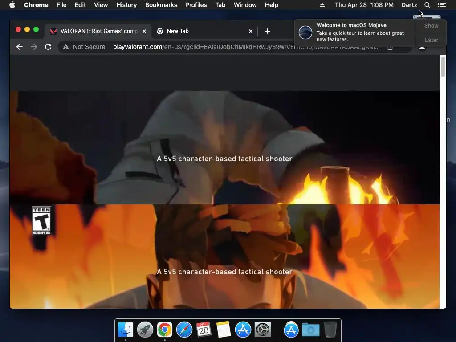Click Later on the Mojave notification

(x=431, y=40)
